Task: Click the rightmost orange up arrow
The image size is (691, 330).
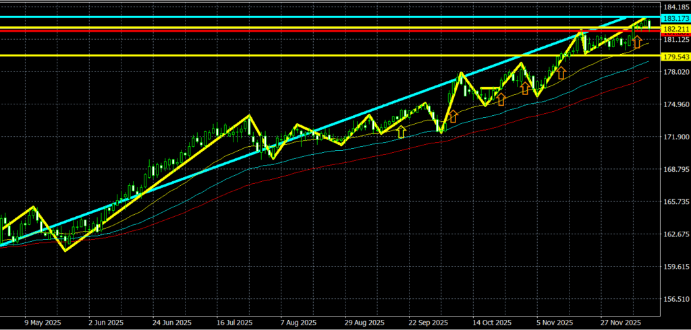Action: click(636, 42)
